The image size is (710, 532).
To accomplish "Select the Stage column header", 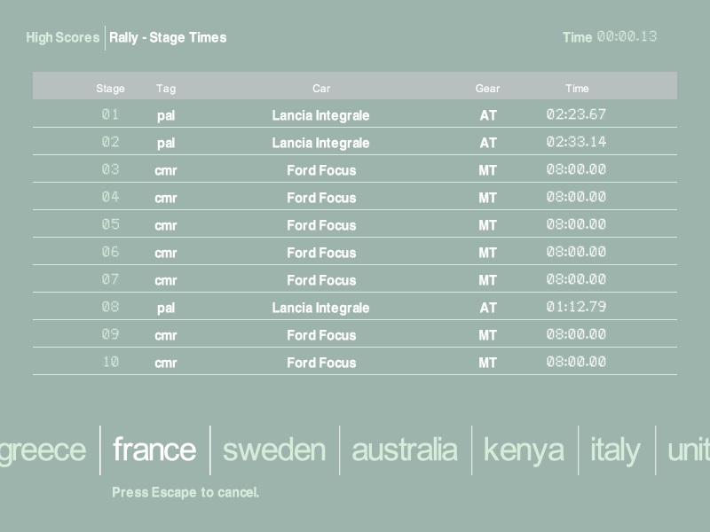I will [x=110, y=89].
